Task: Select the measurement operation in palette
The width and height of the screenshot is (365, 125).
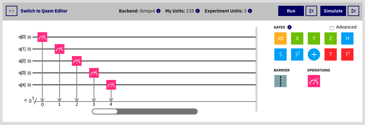Action: coord(314,81)
